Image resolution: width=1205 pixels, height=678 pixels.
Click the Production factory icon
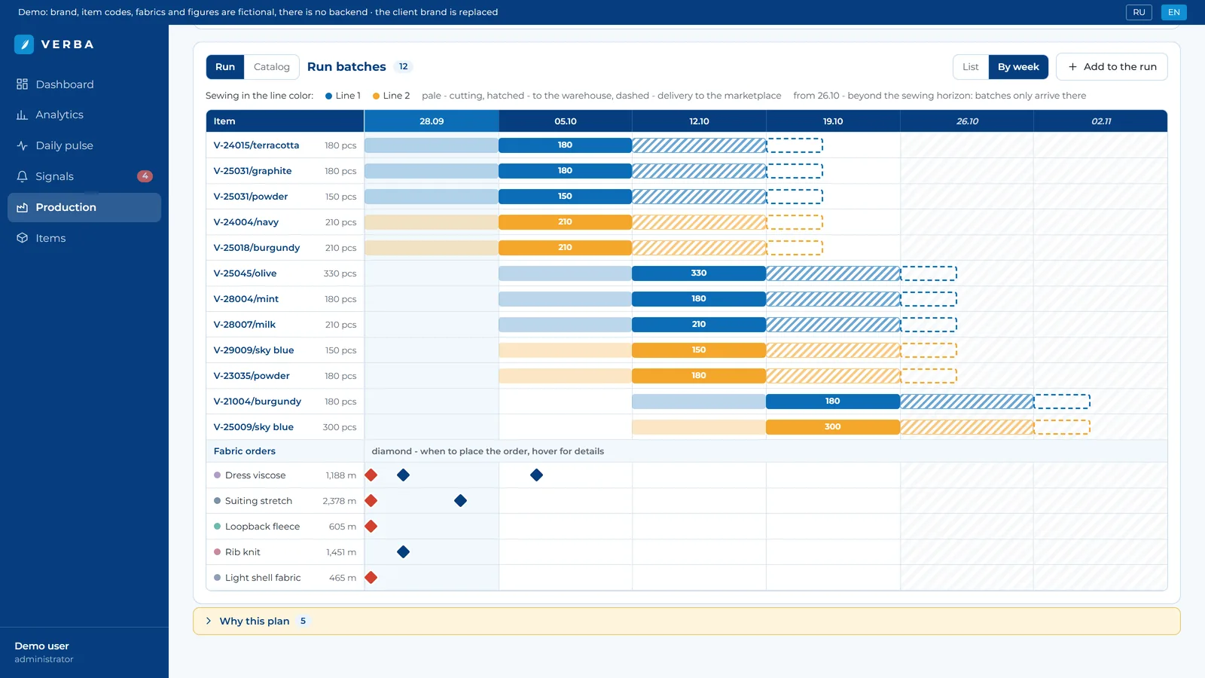[x=22, y=207]
